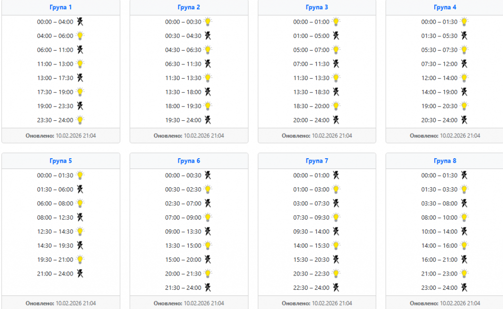Click lightbulb icon for Група 2 00:00 – 00:30
Screen dimensions: 503x309
click(x=208, y=22)
